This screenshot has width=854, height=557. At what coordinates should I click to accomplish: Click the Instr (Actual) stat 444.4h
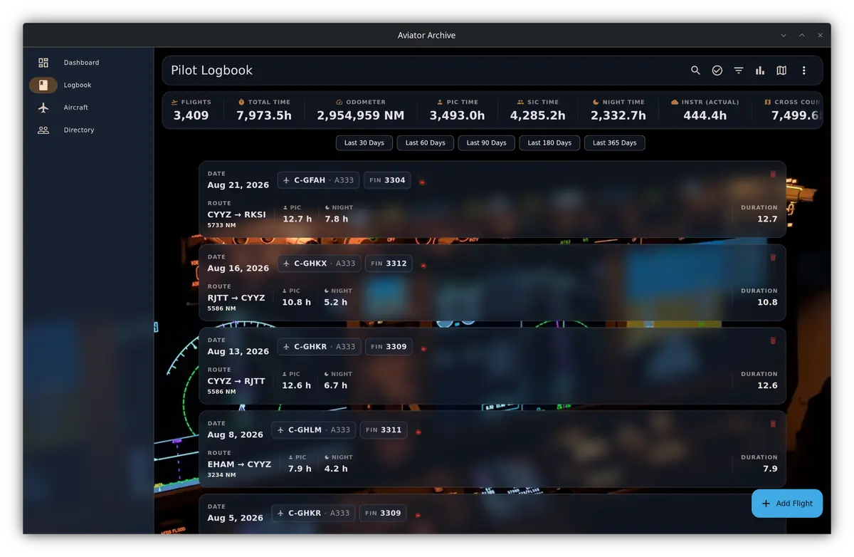pyautogui.click(x=705, y=110)
